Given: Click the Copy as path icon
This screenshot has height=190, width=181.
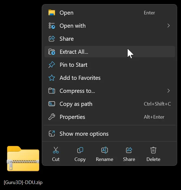Looking at the screenshot, I should pyautogui.click(x=51, y=104).
